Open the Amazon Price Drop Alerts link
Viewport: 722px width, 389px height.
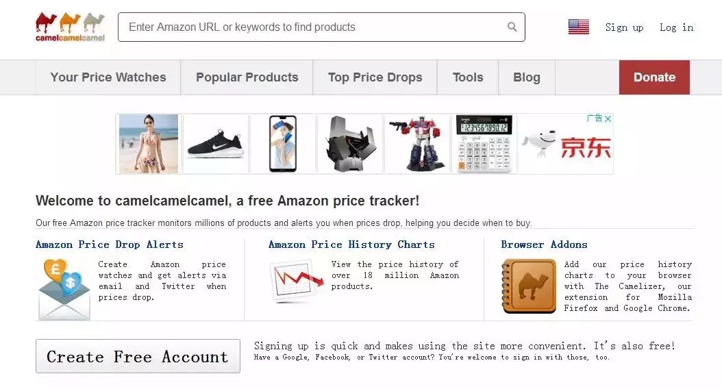coord(110,244)
